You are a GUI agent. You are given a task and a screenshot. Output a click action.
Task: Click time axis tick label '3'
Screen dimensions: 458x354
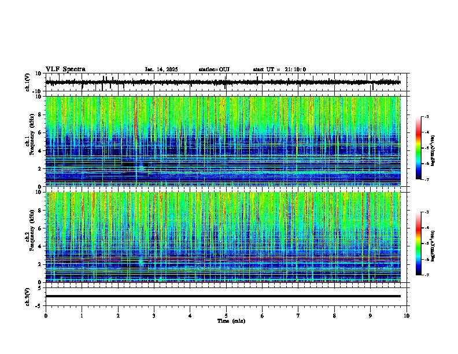tap(154, 316)
